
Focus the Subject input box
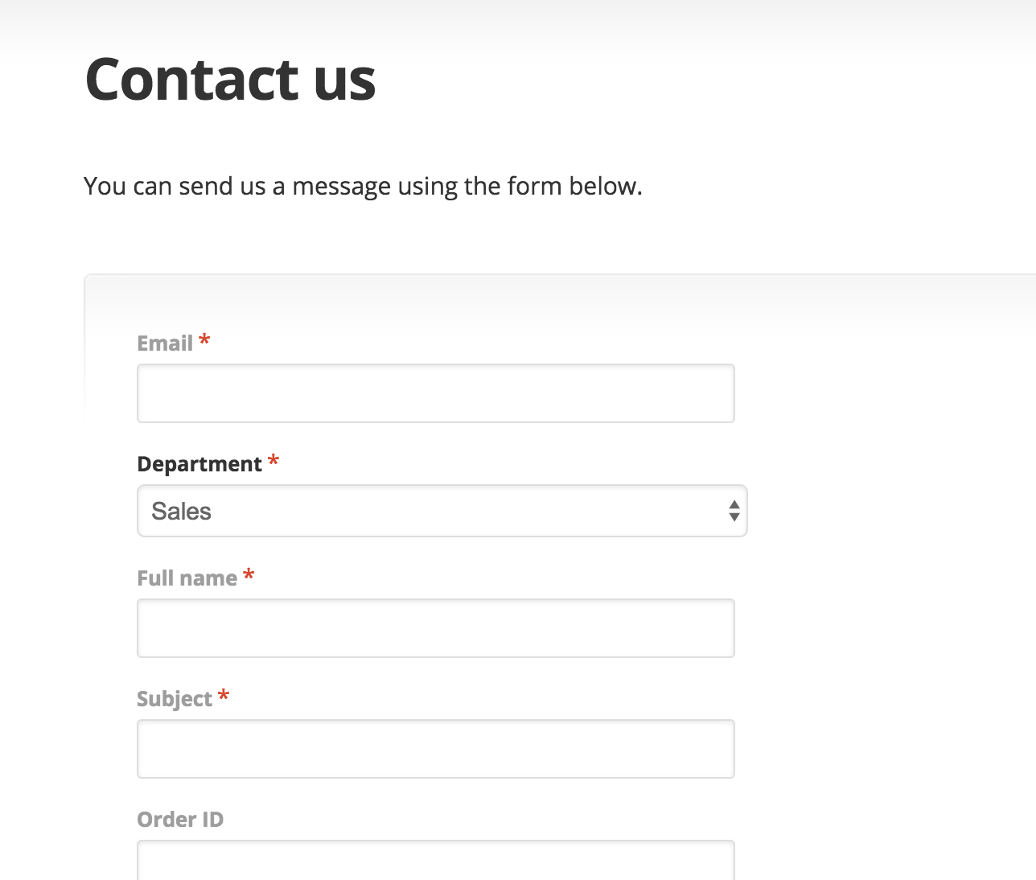435,749
